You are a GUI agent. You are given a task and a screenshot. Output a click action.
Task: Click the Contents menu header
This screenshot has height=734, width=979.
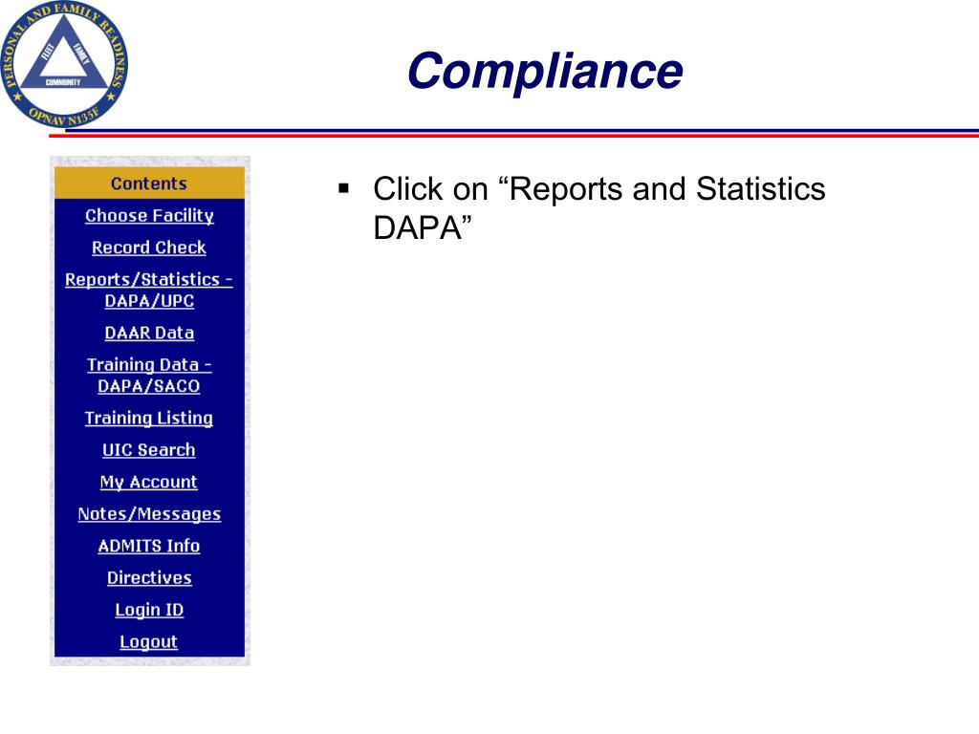[149, 183]
